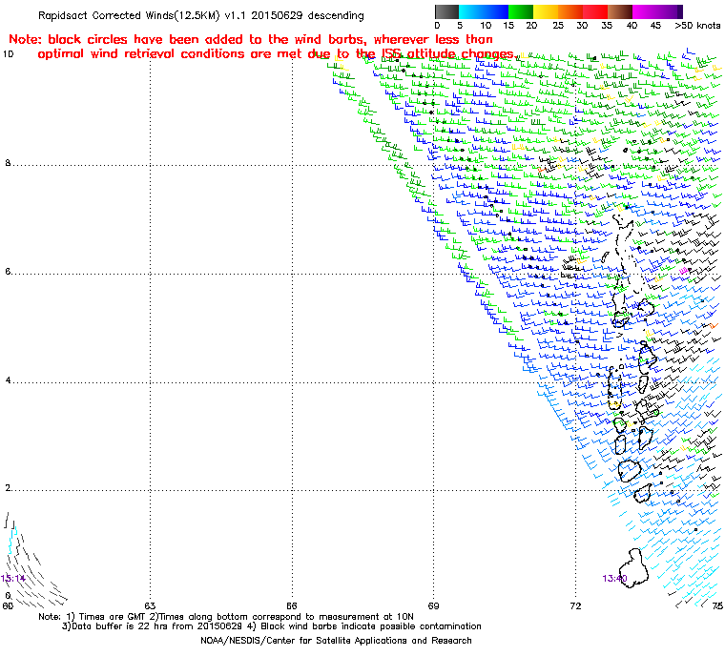Click longitude label '63' on bottom axis
The height and width of the screenshot is (656, 725).
pos(150,605)
